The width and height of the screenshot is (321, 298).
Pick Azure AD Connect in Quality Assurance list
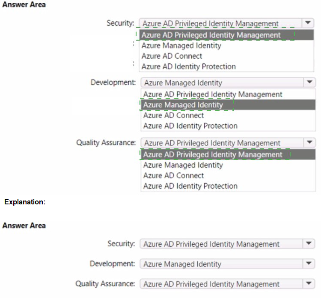pos(173,176)
